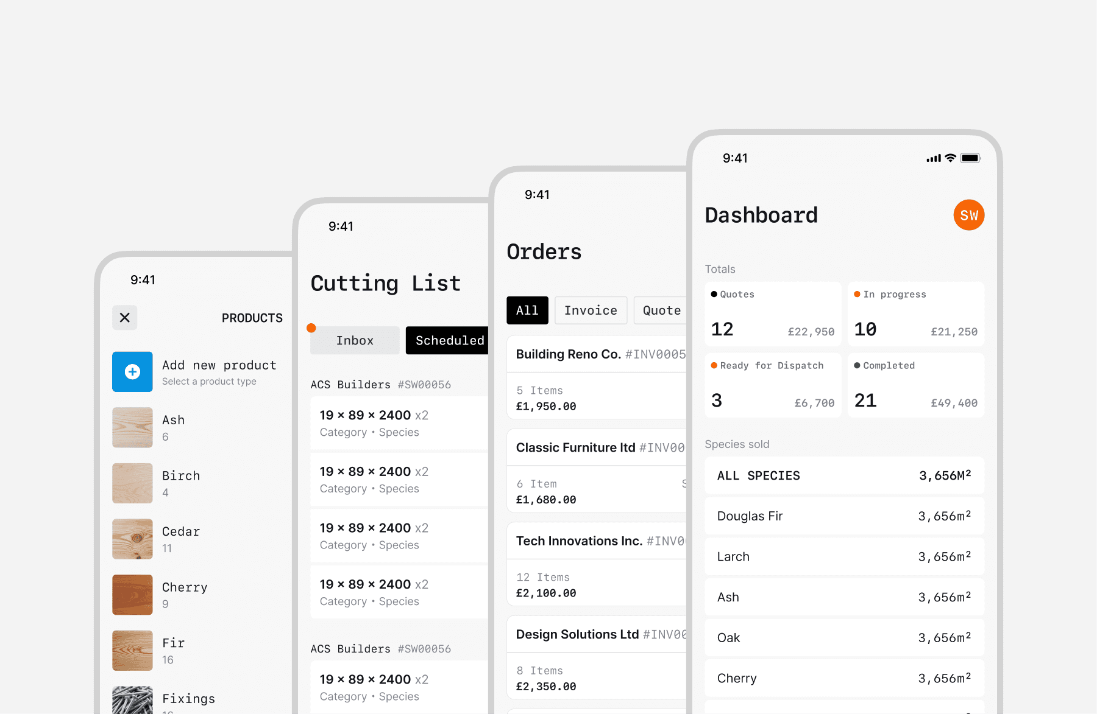Select the Cherry row in Species sold
The image size is (1097, 714).
845,678
